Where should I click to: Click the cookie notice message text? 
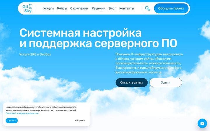41,110
